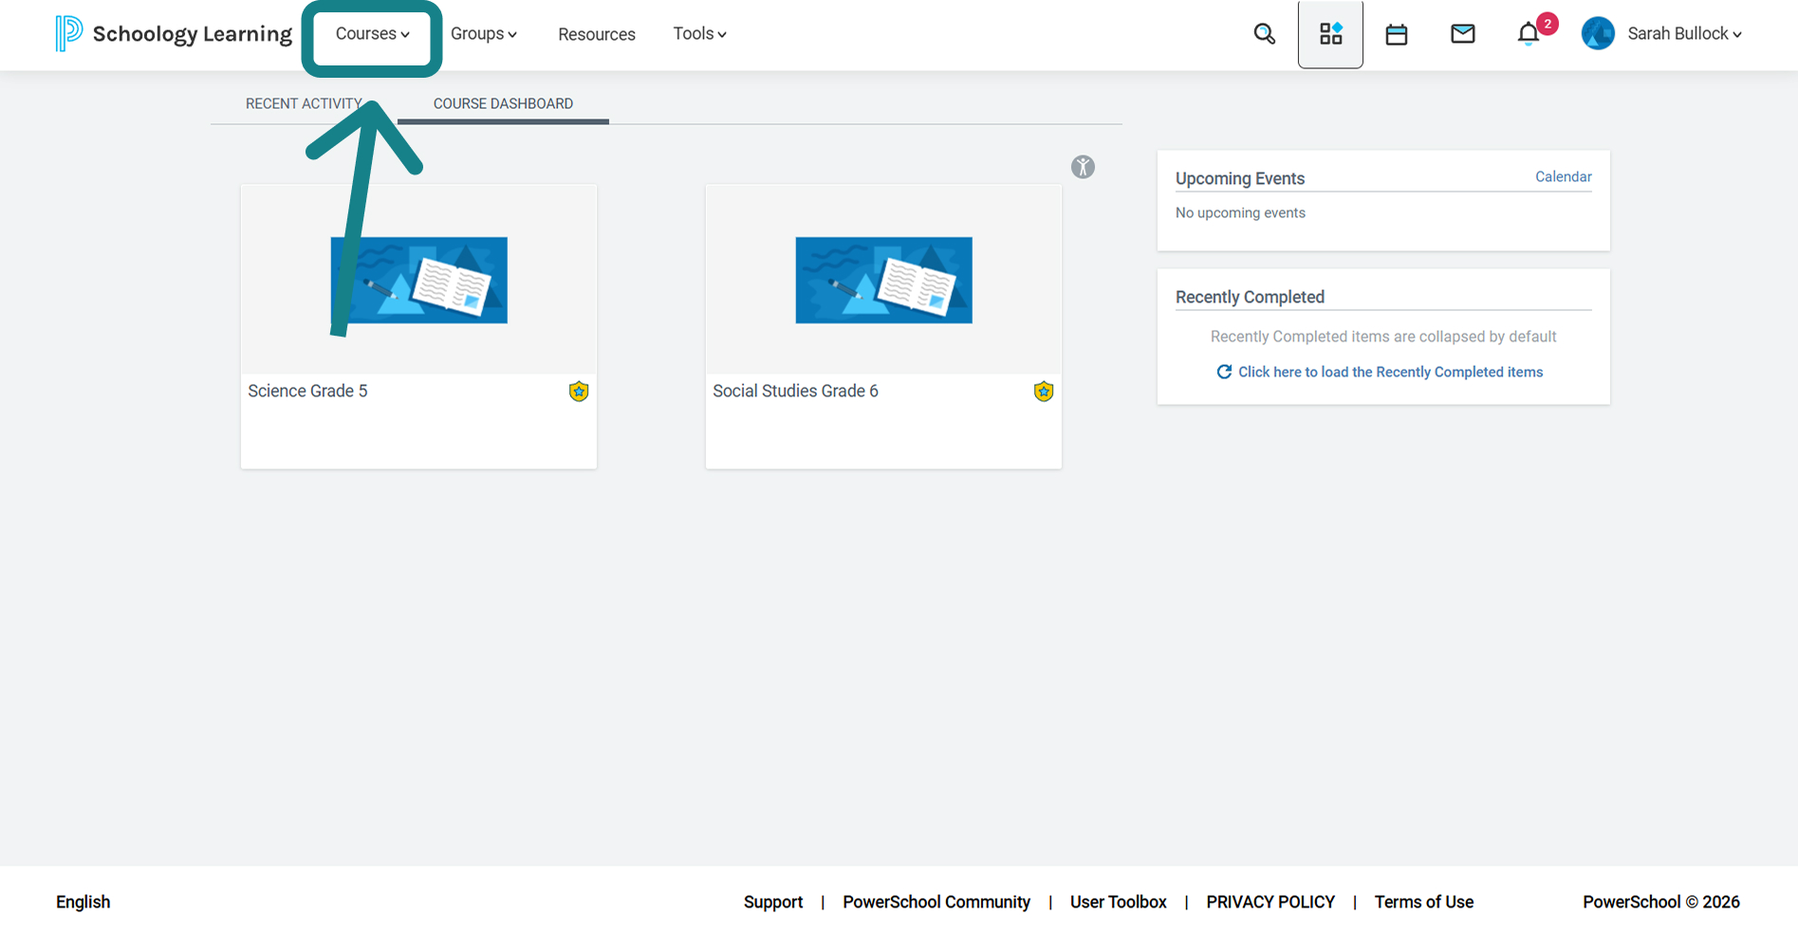This screenshot has height=933, width=1798.
Task: Expand the Courses dropdown menu
Action: pos(372,34)
